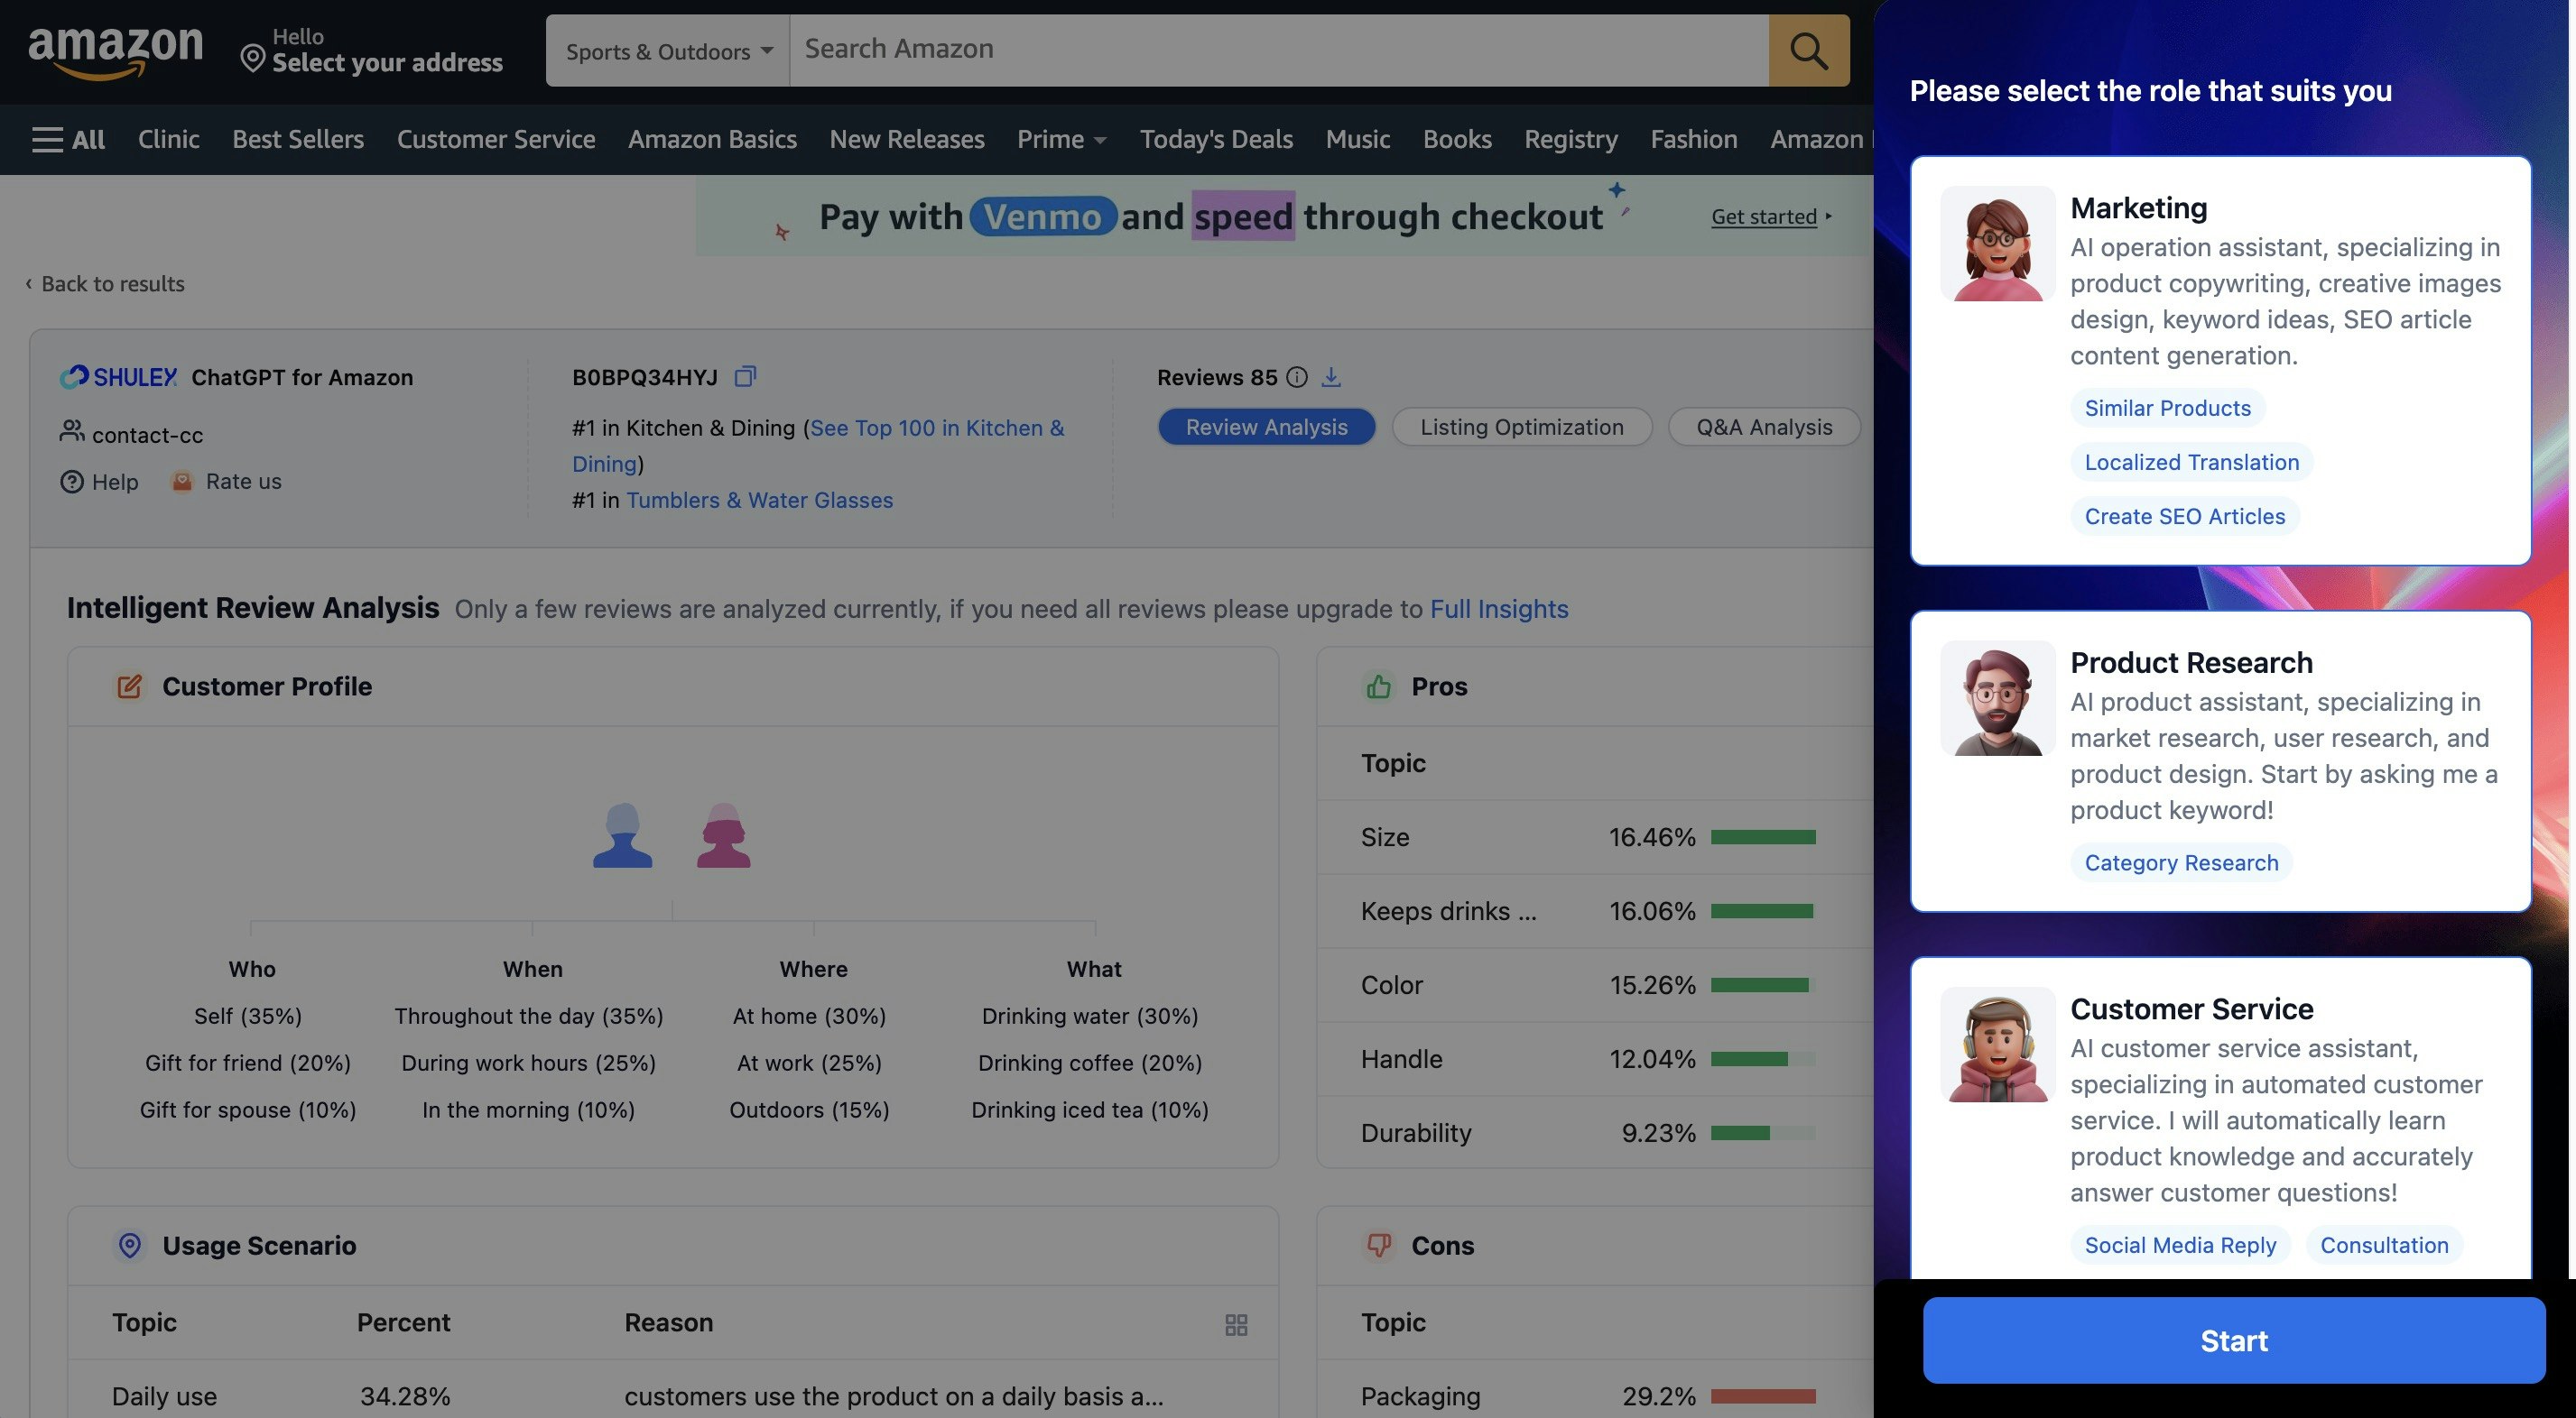This screenshot has height=1418, width=2576.
Task: Open Music in the nav bar
Action: 1358,139
